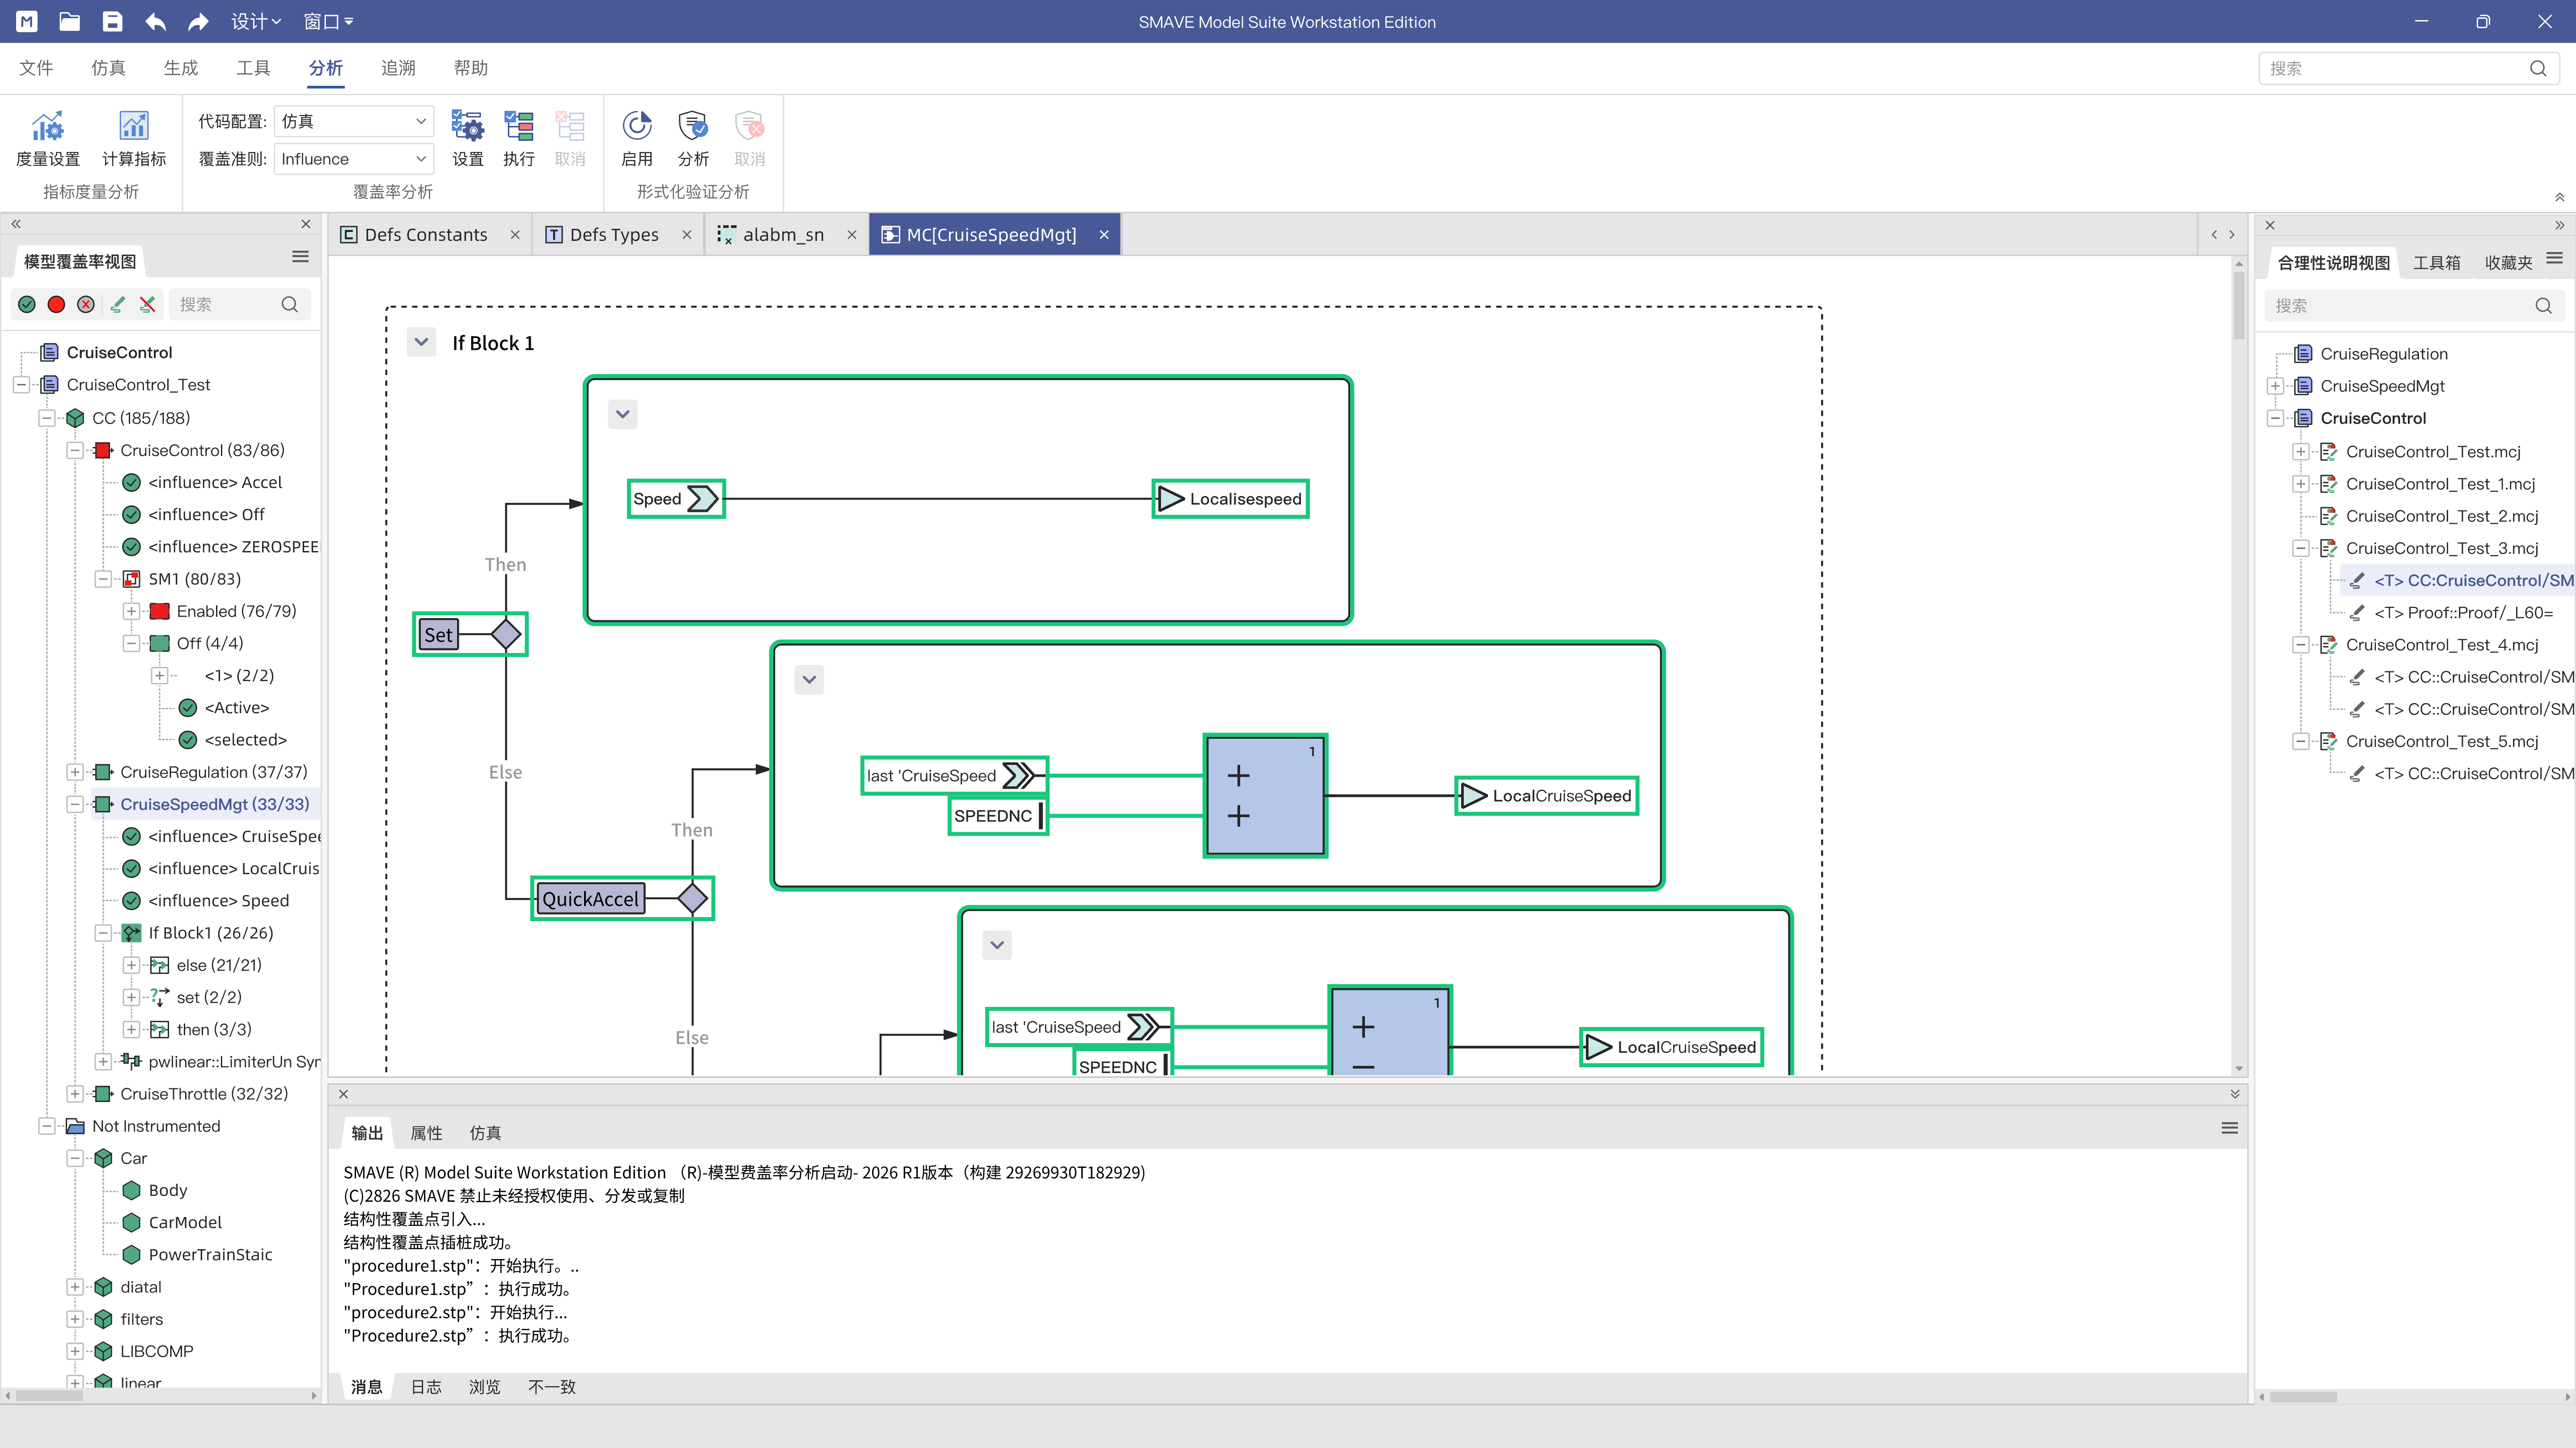Click green passed filter icon
The width and height of the screenshot is (2576, 1448).
pyautogui.click(x=27, y=305)
